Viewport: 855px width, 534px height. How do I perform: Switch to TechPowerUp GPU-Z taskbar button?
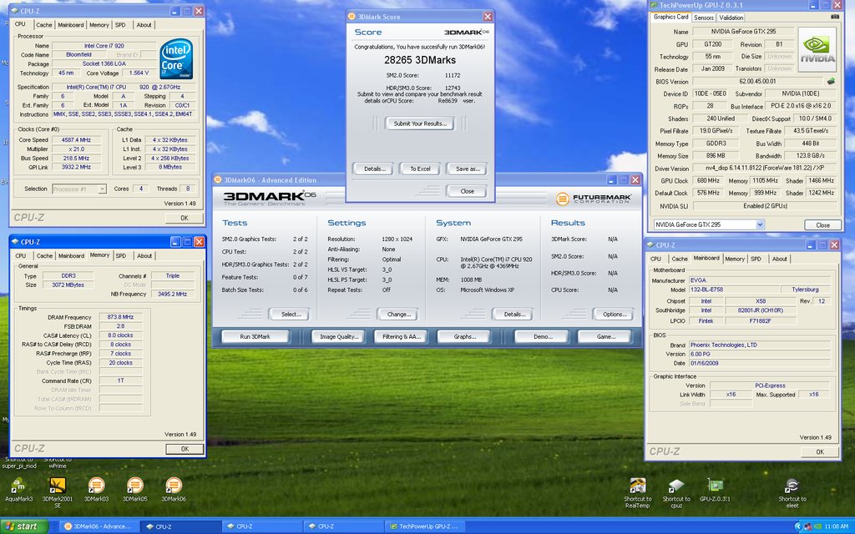[425, 526]
